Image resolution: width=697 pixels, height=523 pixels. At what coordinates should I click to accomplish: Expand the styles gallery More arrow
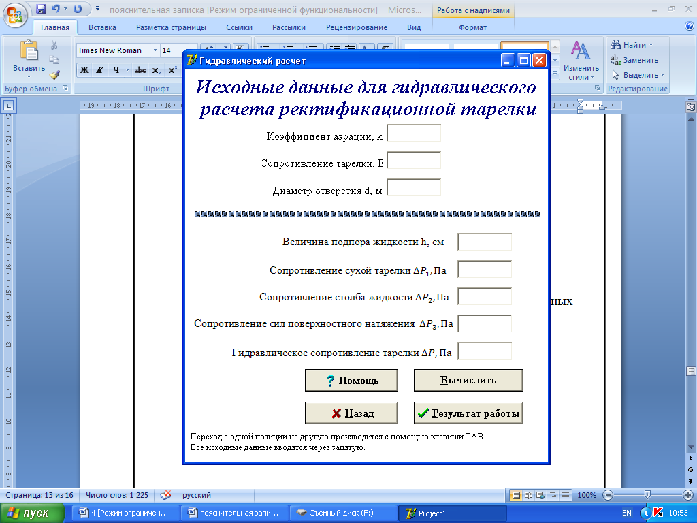[555, 73]
